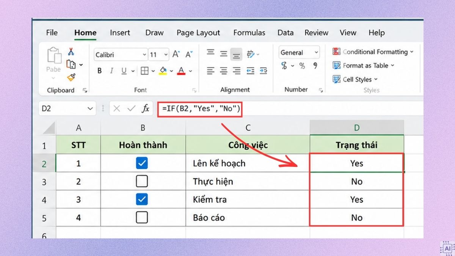Toggle Italic formatting
This screenshot has width=455, height=256.
(x=111, y=71)
